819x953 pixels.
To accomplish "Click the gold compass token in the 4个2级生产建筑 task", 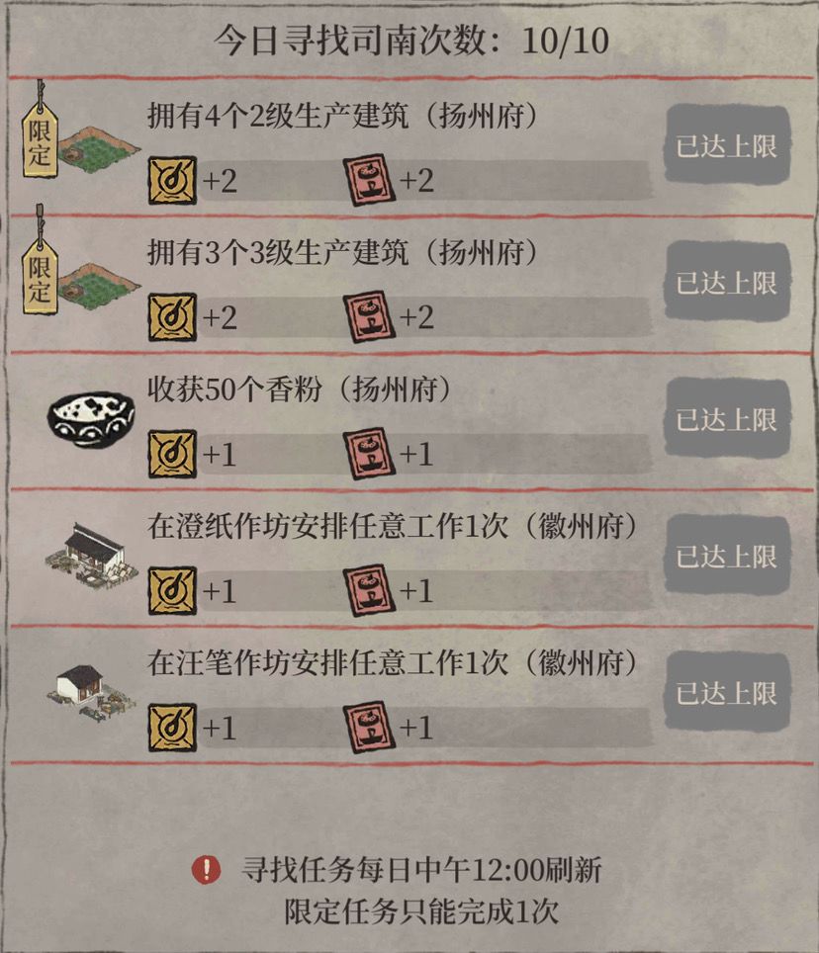I will (173, 180).
